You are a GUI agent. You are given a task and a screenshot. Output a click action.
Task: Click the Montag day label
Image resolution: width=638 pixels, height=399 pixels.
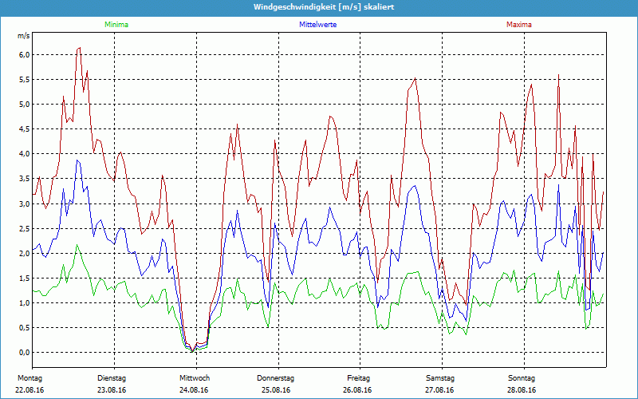pyautogui.click(x=30, y=378)
